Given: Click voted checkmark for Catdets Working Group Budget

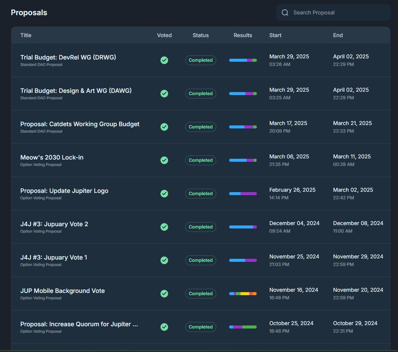Looking at the screenshot, I should 164,127.
